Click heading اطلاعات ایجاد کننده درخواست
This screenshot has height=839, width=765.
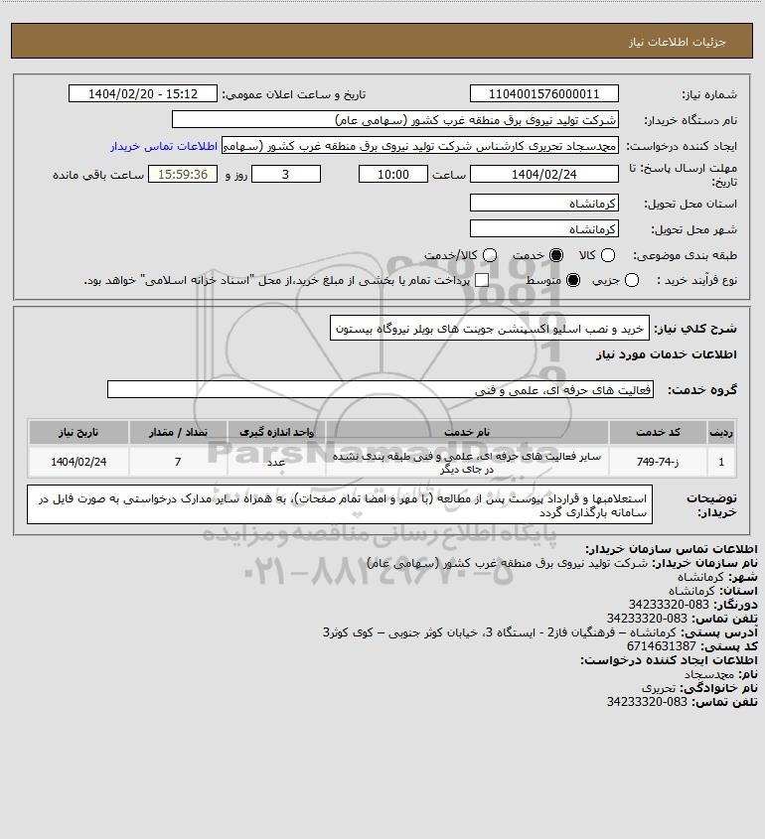pyautogui.click(x=670, y=659)
